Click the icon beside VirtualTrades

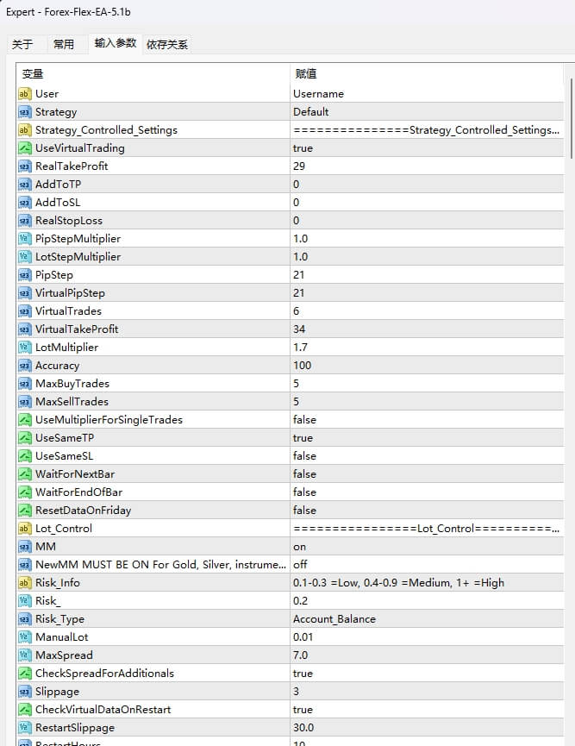25,311
